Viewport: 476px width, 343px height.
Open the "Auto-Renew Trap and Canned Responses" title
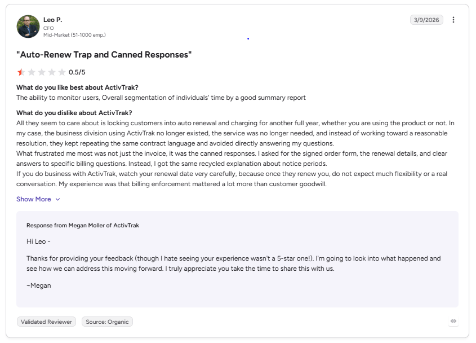pyautogui.click(x=104, y=55)
